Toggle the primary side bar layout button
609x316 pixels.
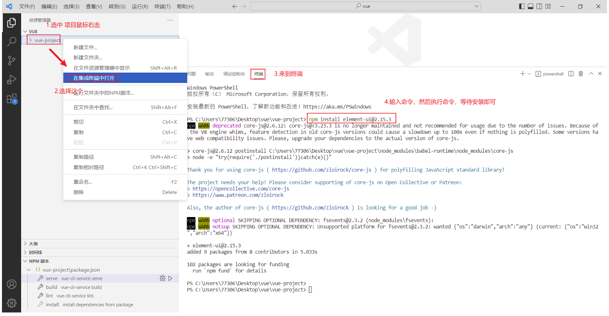(x=521, y=6)
